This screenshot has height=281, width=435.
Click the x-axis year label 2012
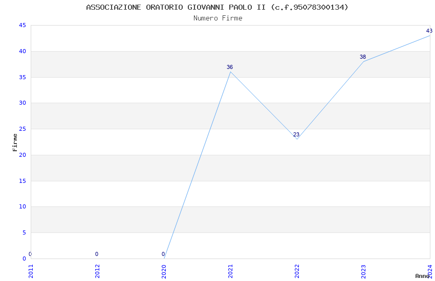97,271
